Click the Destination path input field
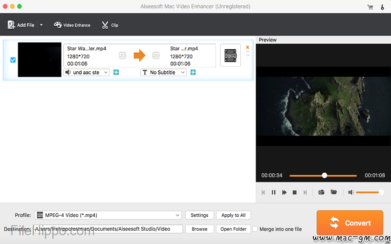This screenshot has width=391, height=244. 108,229
